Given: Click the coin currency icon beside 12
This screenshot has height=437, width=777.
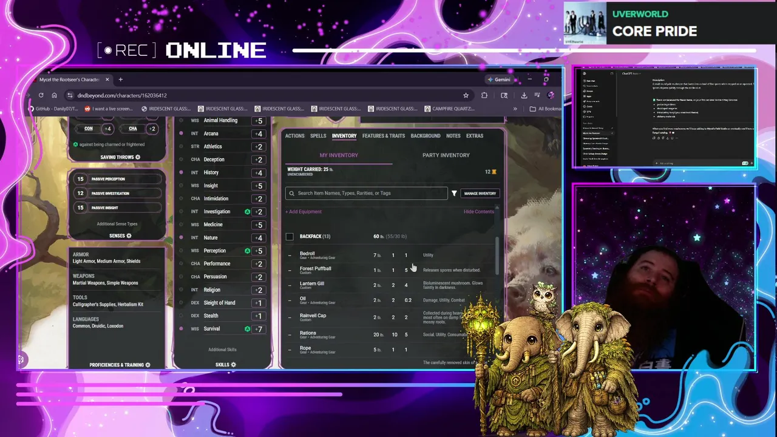Looking at the screenshot, I should click(x=494, y=172).
